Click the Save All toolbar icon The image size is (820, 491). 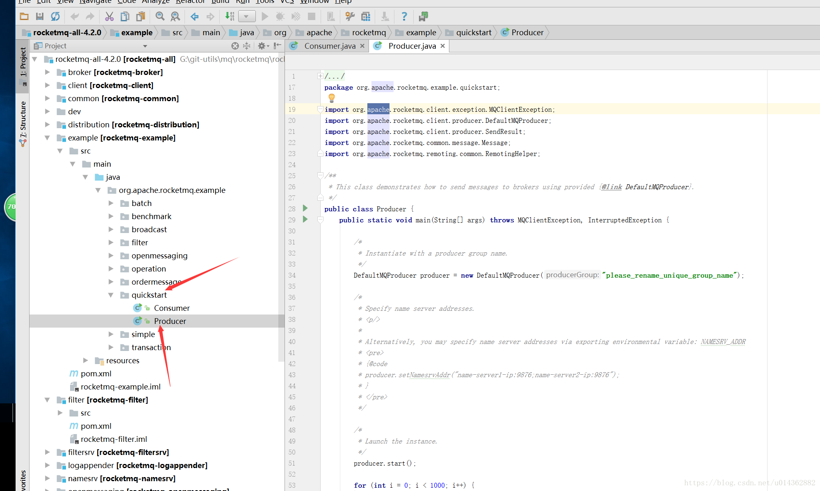click(x=40, y=16)
